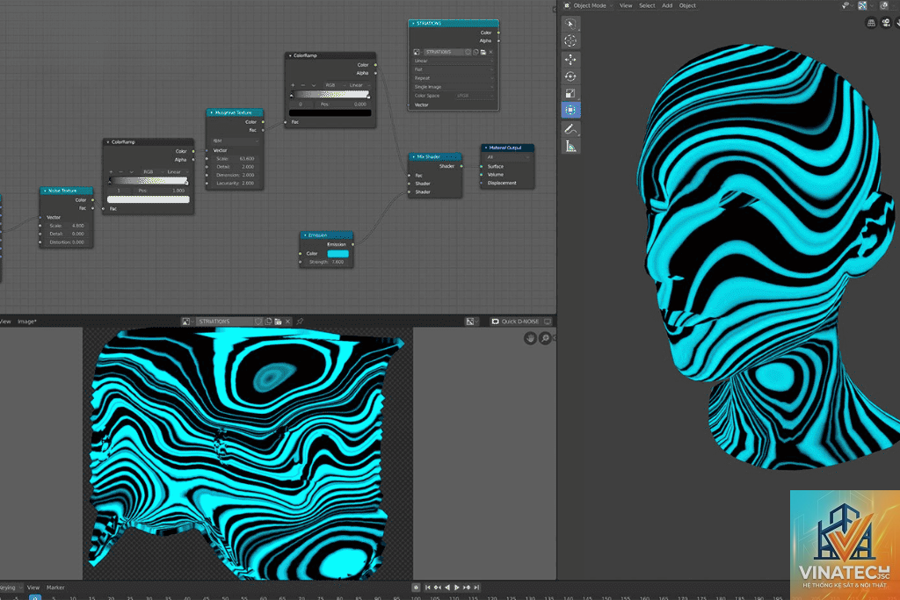Toggle auto keying record button in timeline

tap(416, 588)
